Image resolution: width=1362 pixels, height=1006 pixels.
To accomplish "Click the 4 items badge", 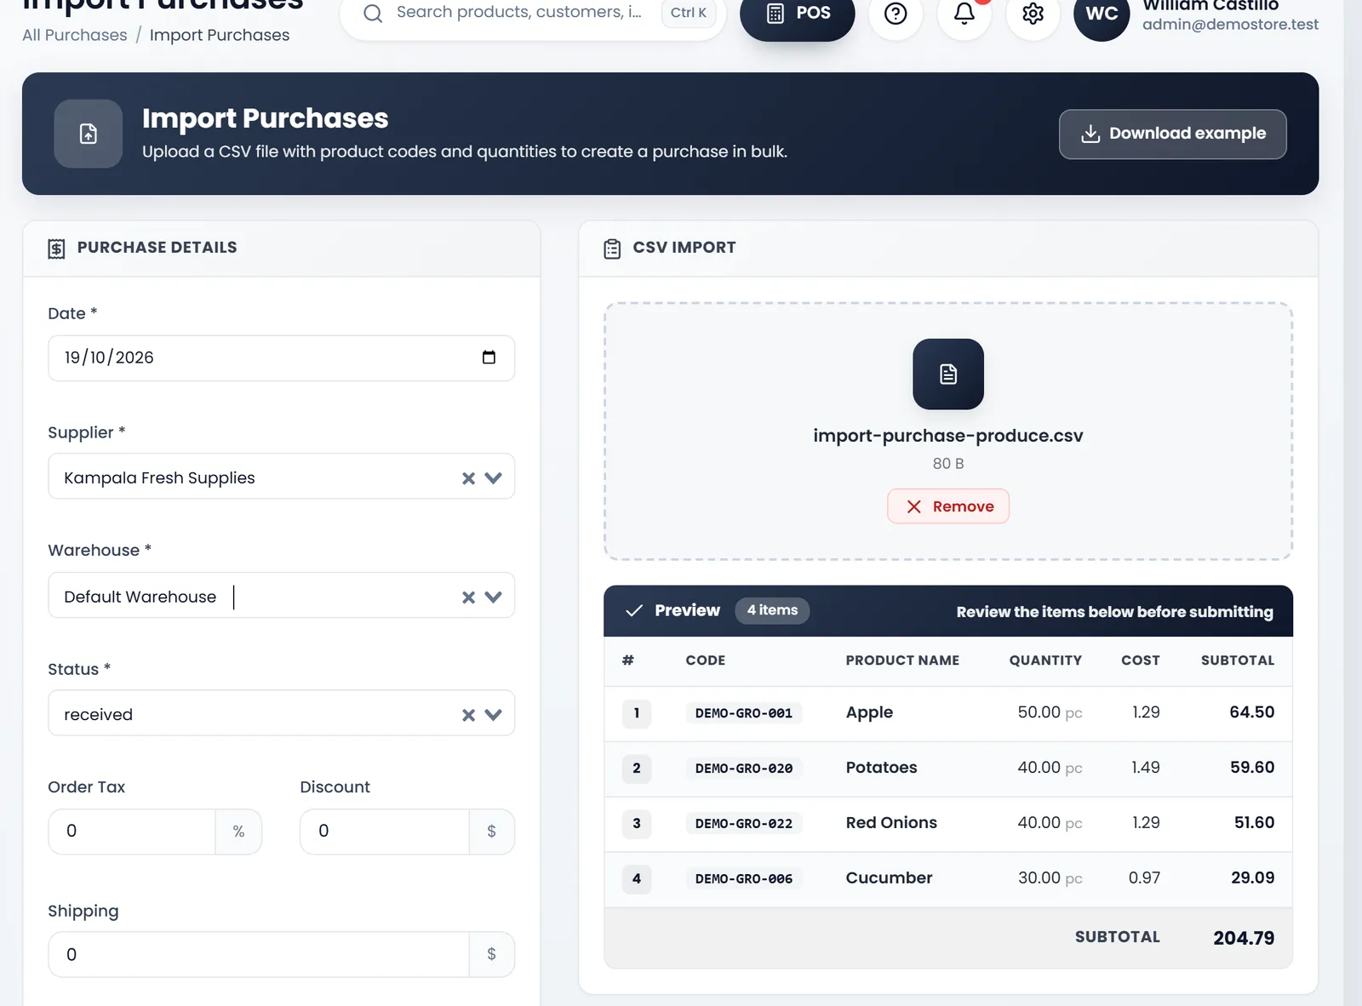I will pyautogui.click(x=772, y=610).
